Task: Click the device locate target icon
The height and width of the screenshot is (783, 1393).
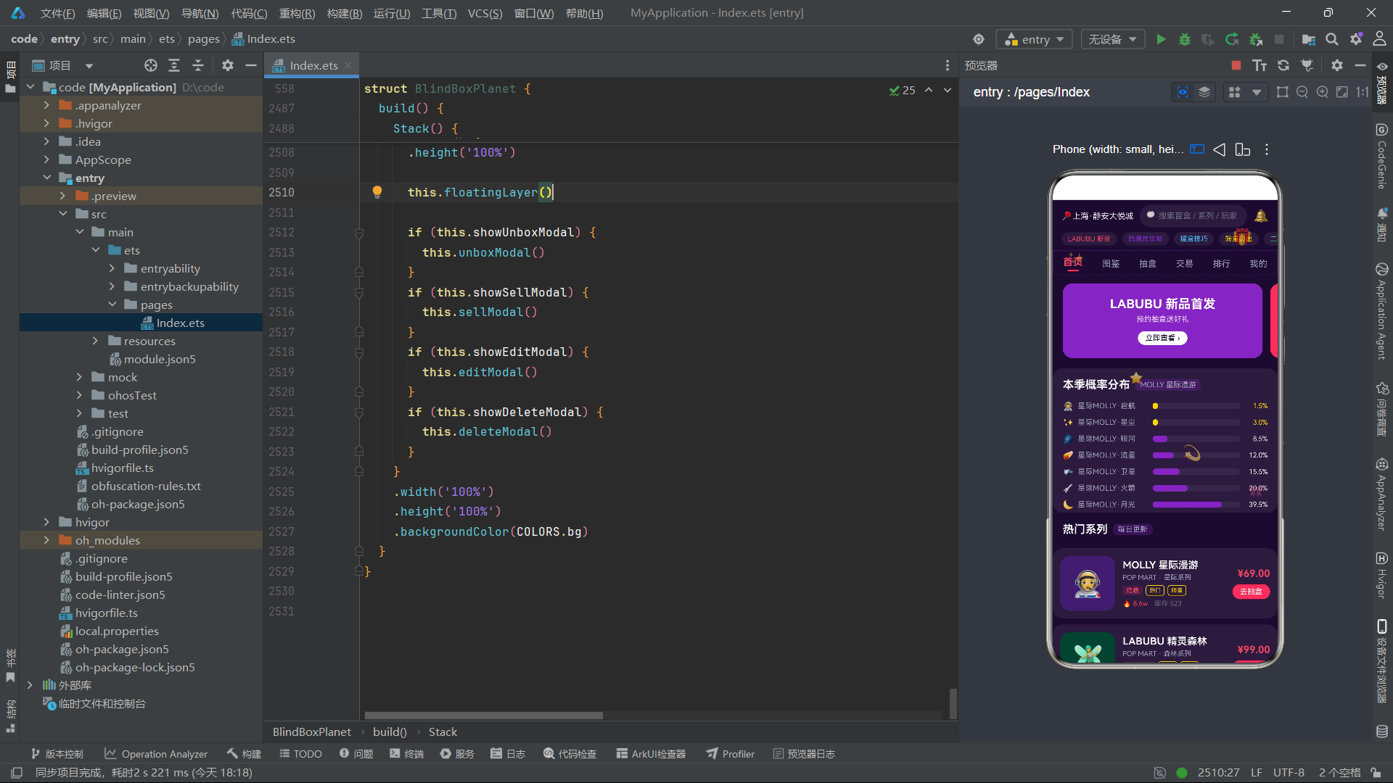Action: 979,39
